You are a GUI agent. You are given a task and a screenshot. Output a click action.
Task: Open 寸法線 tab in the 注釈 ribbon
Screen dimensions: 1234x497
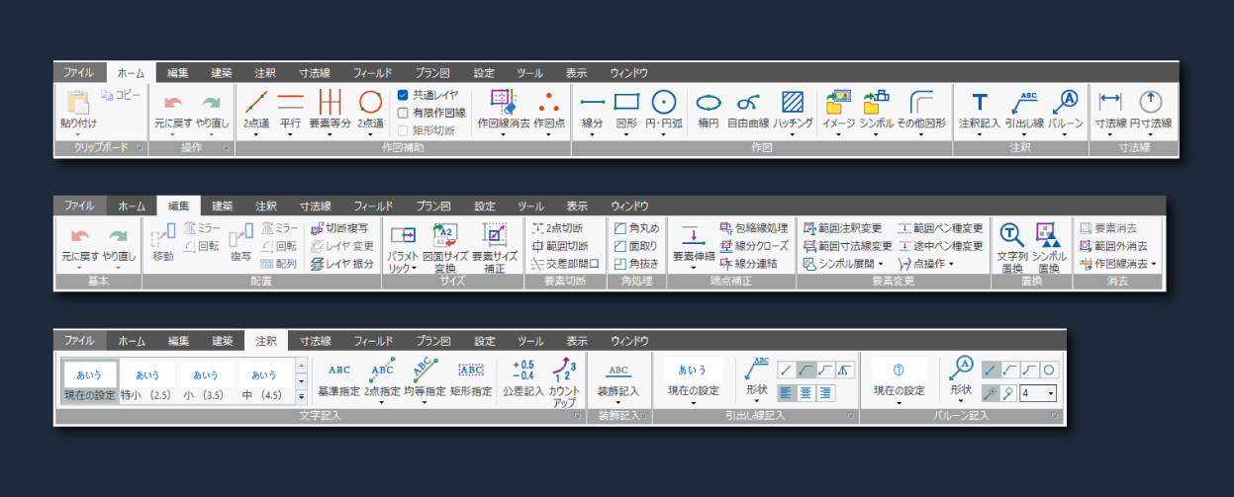(x=316, y=341)
